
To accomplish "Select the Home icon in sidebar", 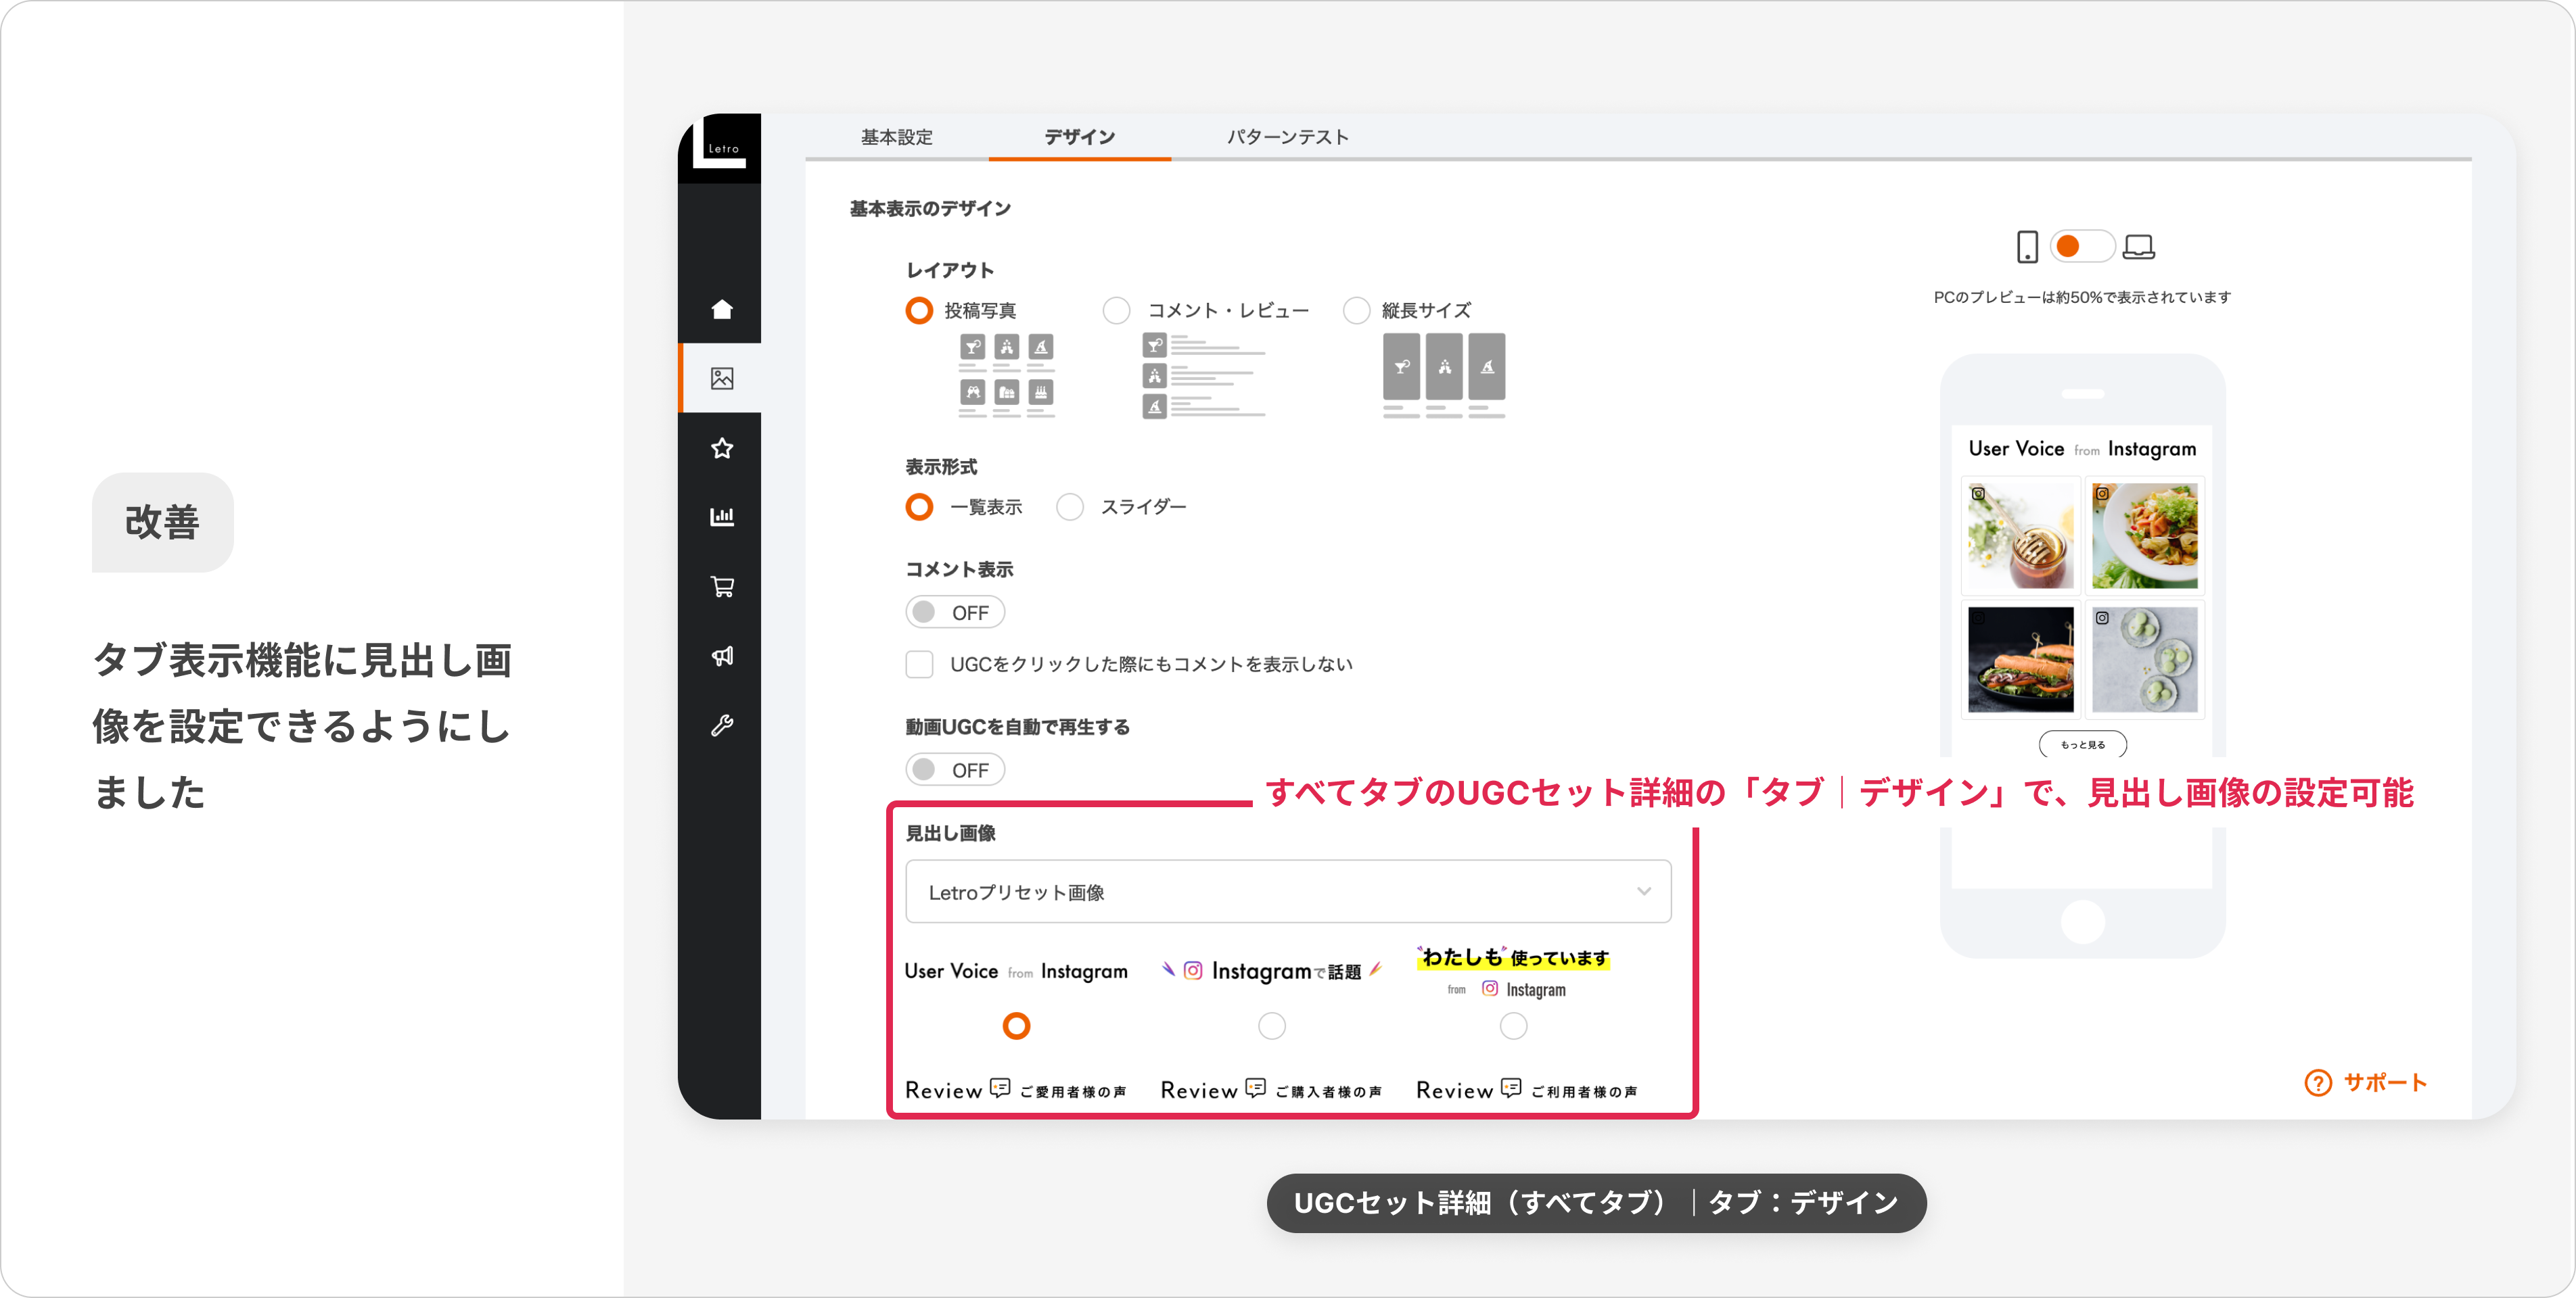I will coord(722,309).
